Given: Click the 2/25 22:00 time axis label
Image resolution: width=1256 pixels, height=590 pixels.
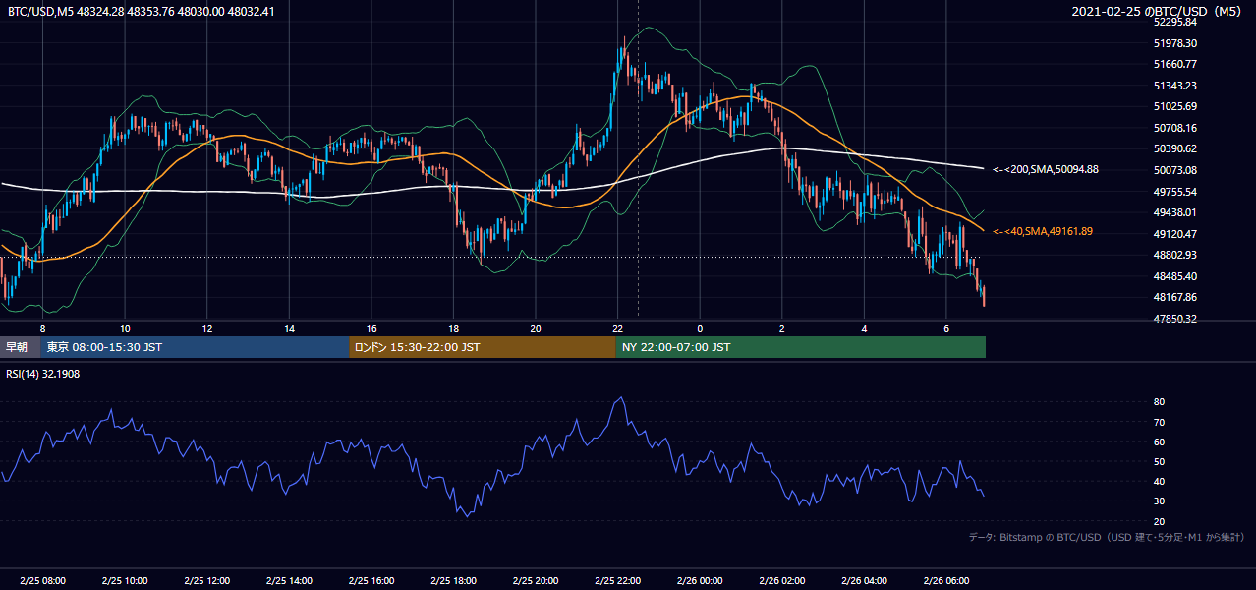Looking at the screenshot, I should [x=617, y=580].
